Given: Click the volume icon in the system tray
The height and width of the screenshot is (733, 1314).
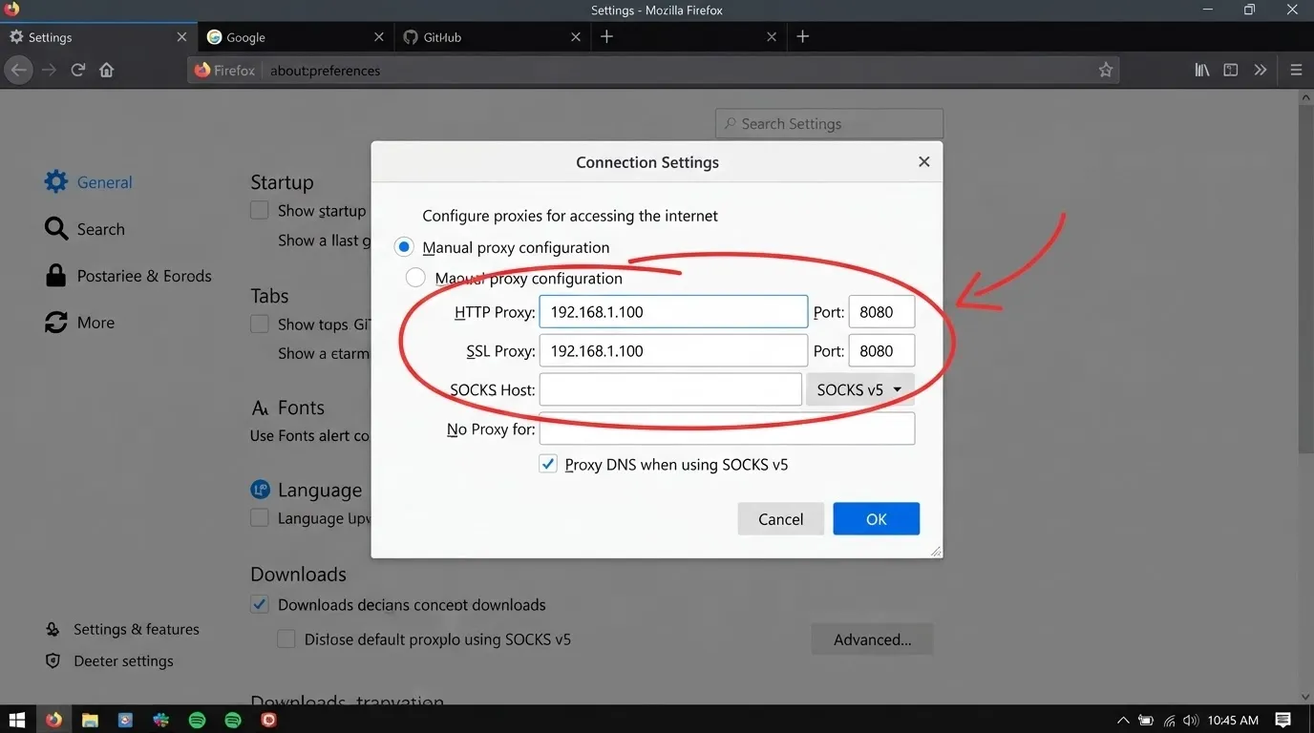Looking at the screenshot, I should [x=1190, y=721].
